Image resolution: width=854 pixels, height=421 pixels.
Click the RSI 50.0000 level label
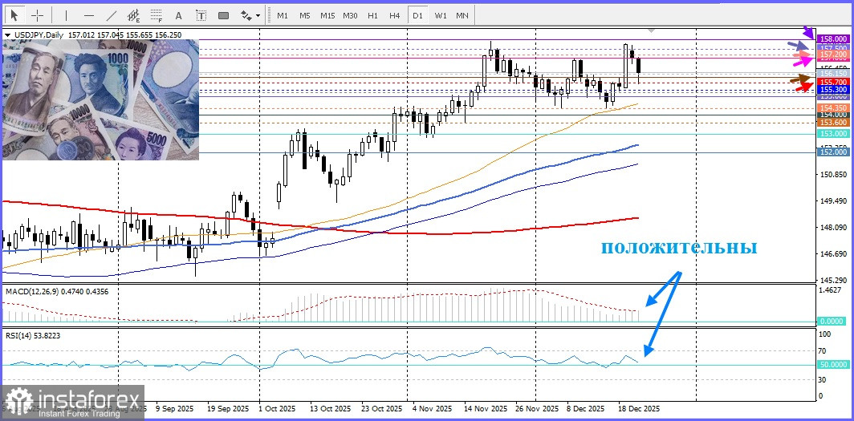coord(834,365)
